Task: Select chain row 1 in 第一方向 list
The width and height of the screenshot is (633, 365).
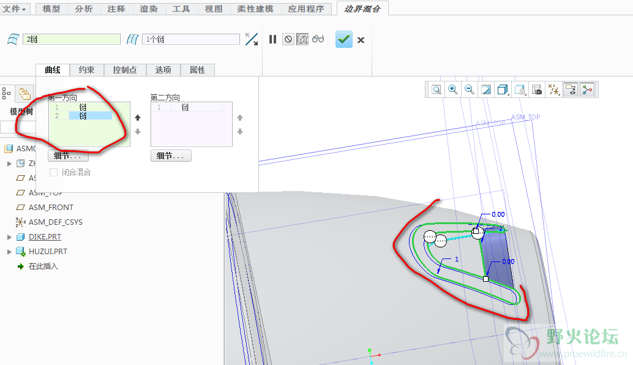Action: 81,107
